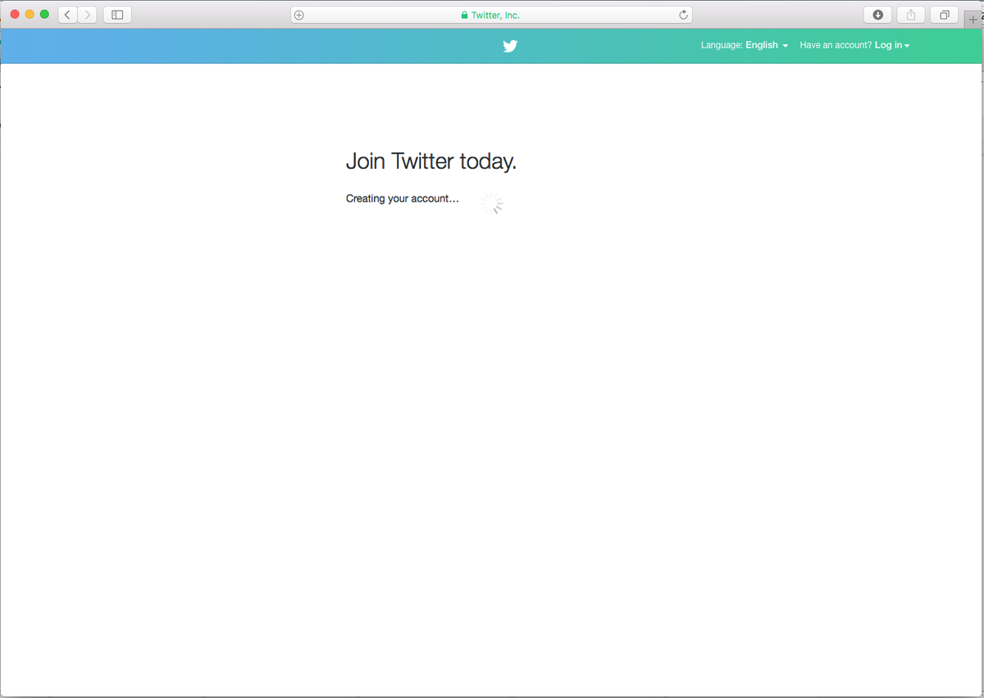Screen dimensions: 984x698
Task: Show all tabs overview button
Action: coord(945,15)
